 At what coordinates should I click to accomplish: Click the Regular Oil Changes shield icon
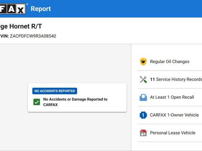143,61
